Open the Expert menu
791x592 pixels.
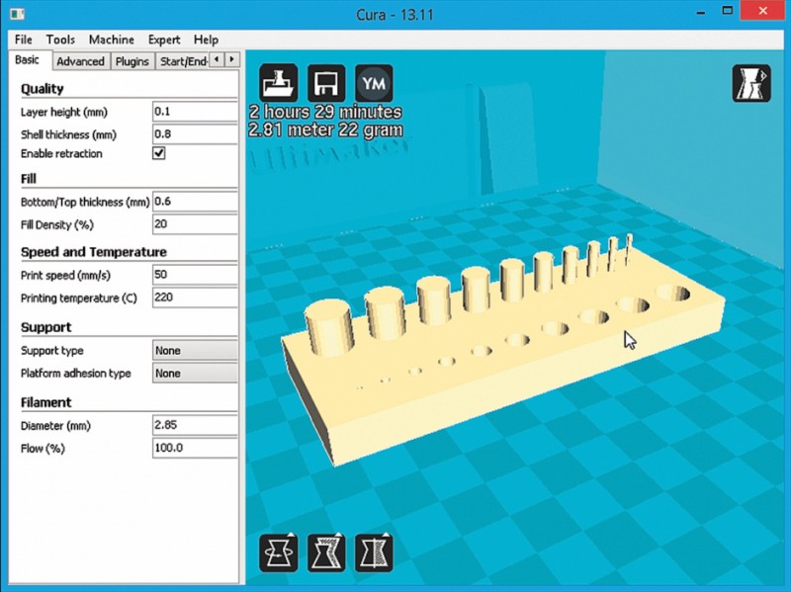pyautogui.click(x=164, y=40)
